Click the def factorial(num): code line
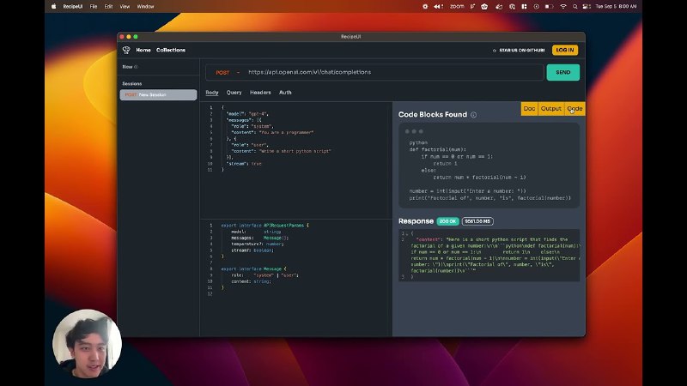The height and width of the screenshot is (386, 687). click(438, 149)
